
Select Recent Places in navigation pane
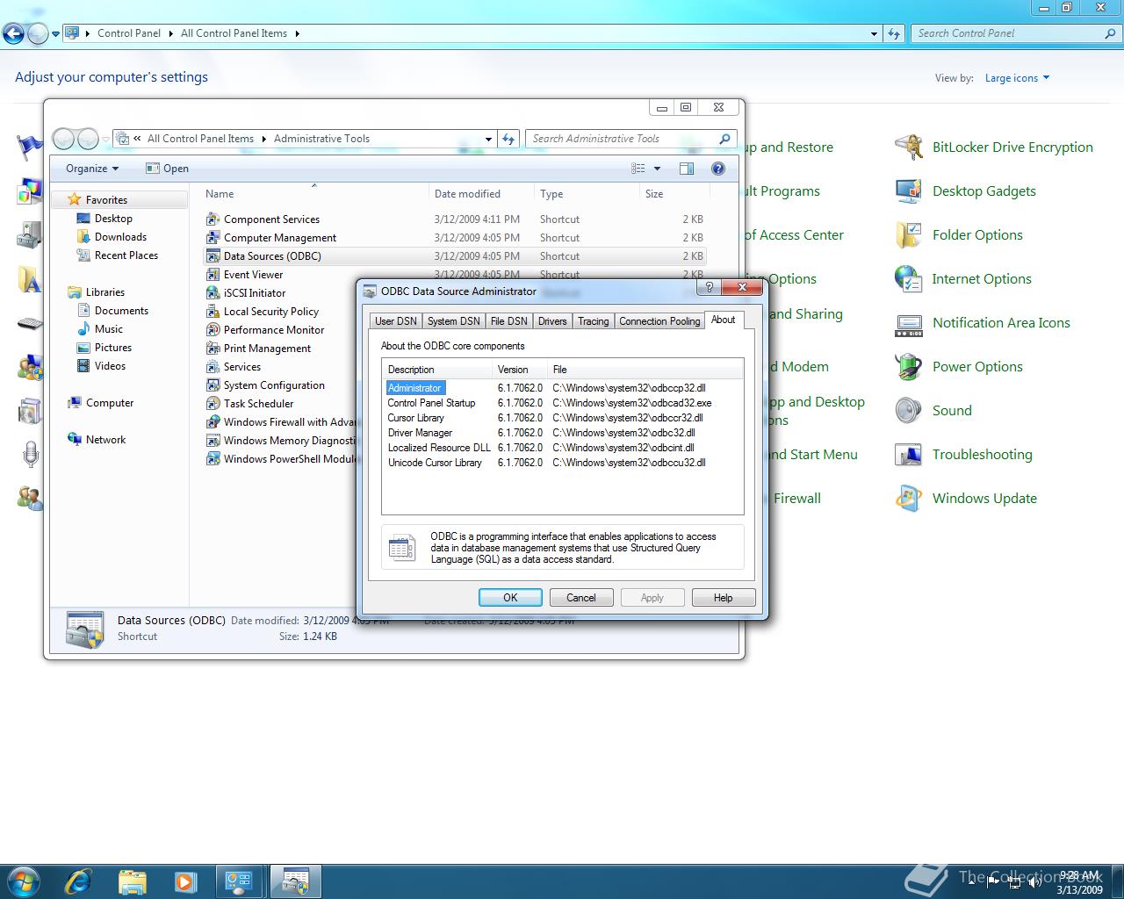[x=126, y=255]
